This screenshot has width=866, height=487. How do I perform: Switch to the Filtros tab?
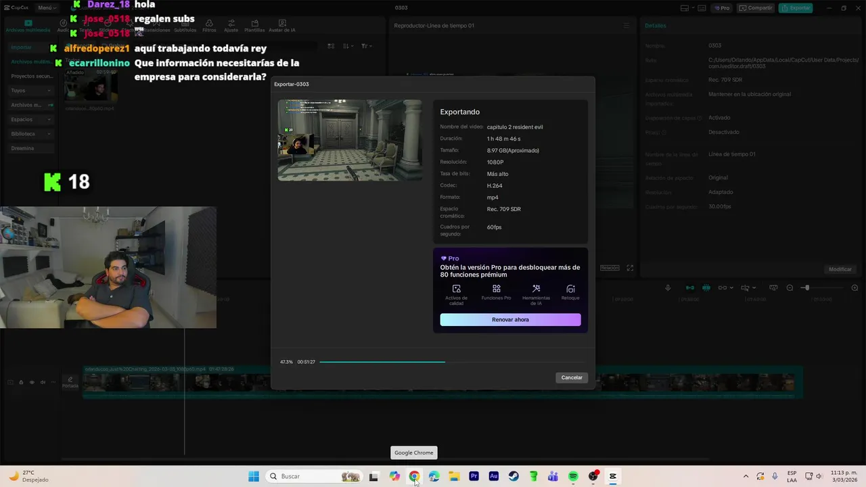pos(209,26)
